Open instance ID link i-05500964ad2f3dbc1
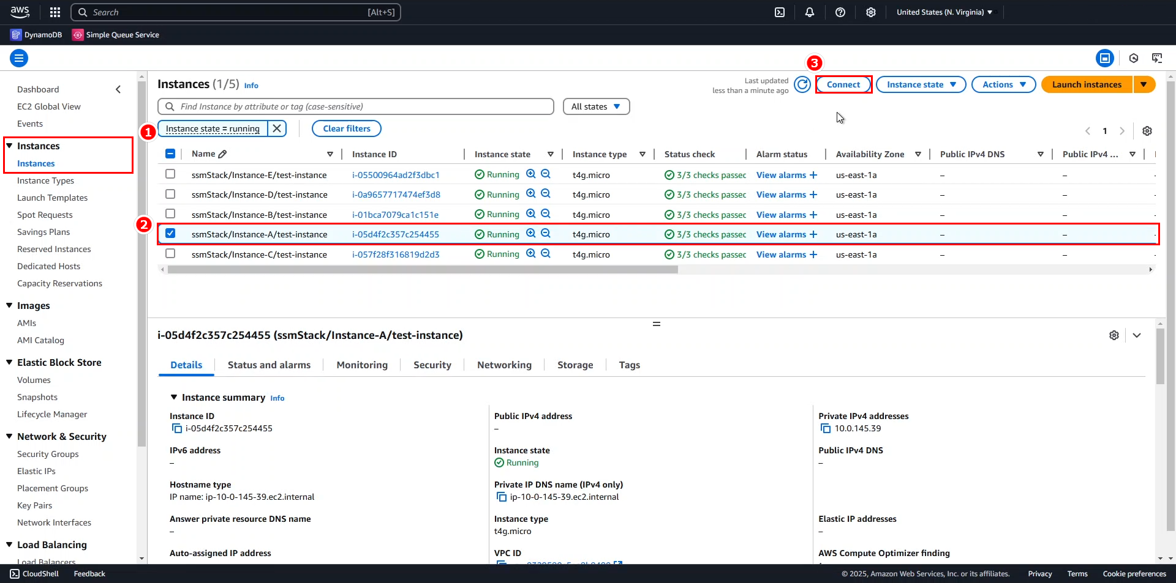Viewport: 1176px width, 583px height. [x=396, y=175]
